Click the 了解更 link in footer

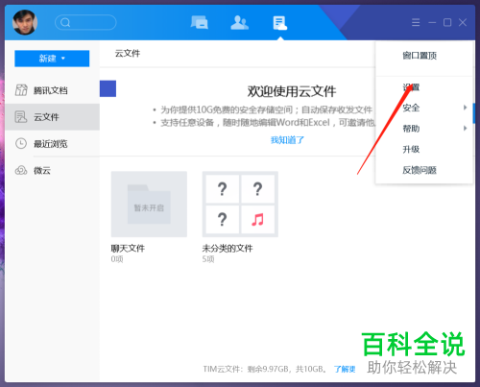[x=345, y=369]
